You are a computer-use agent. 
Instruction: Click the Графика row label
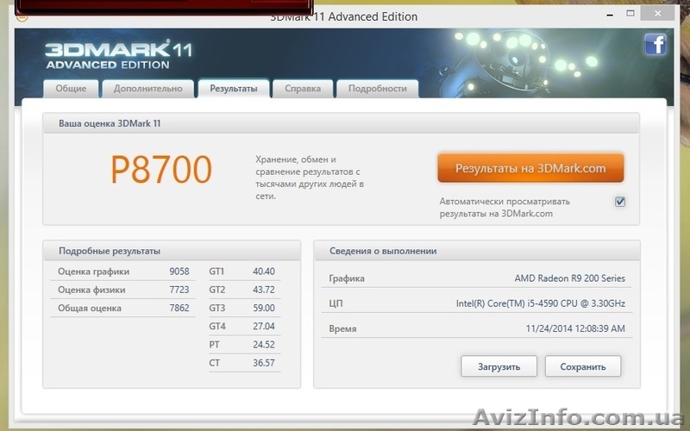point(347,278)
